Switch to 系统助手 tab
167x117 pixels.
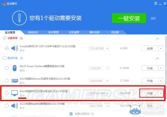point(33,32)
